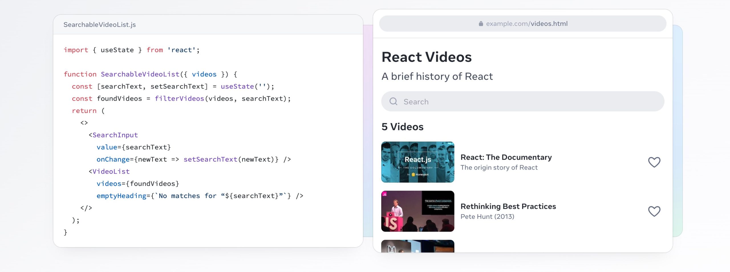Image resolution: width=730 pixels, height=272 pixels.
Task: Click the lock icon in the address bar
Action: coord(481,24)
